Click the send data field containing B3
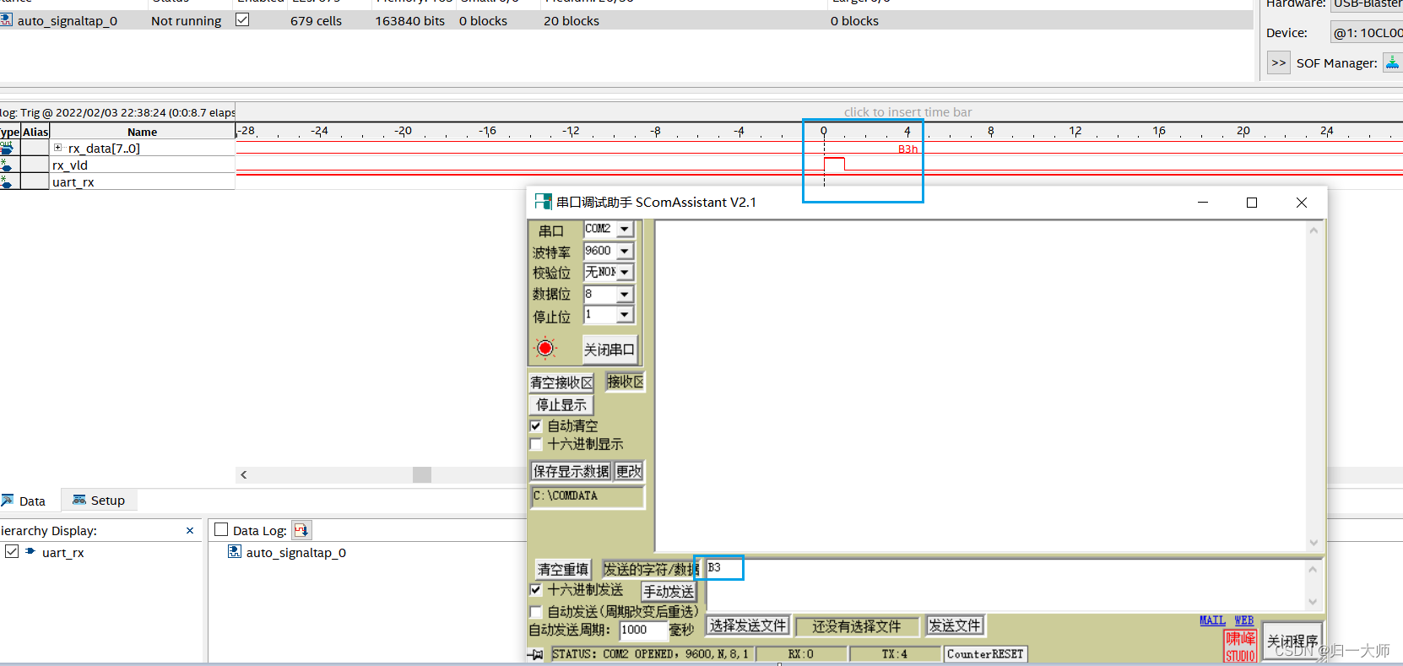 (x=1005, y=584)
